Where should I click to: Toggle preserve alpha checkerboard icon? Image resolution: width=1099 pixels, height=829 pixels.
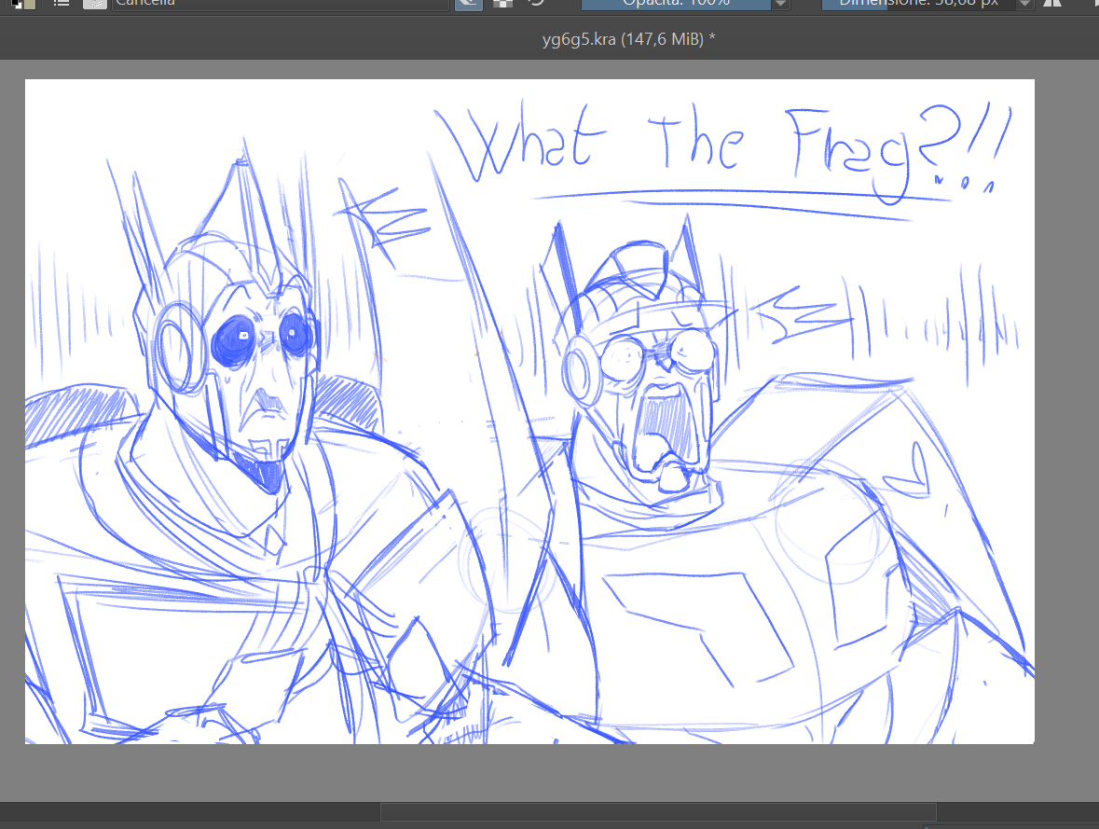click(x=502, y=4)
